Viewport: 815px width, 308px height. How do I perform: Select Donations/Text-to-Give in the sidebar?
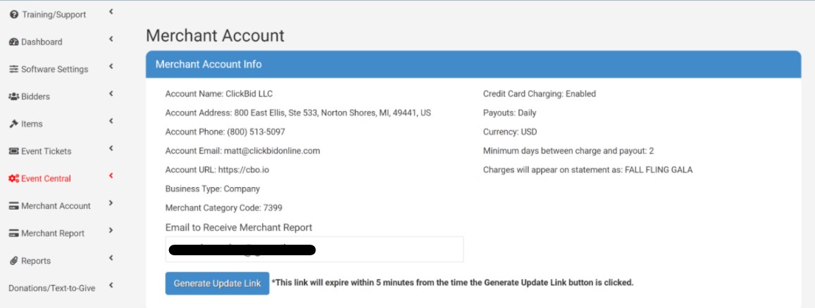(51, 288)
